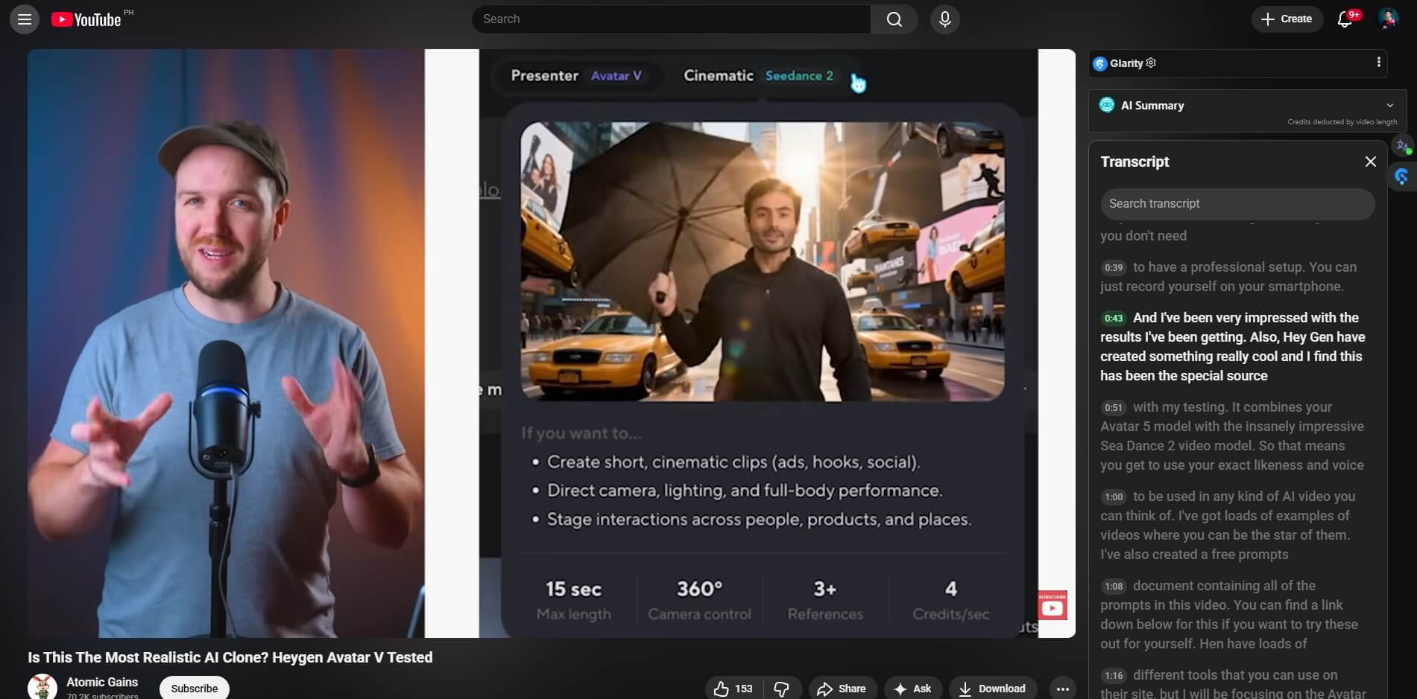Focus the YouTube Search box

coord(671,19)
